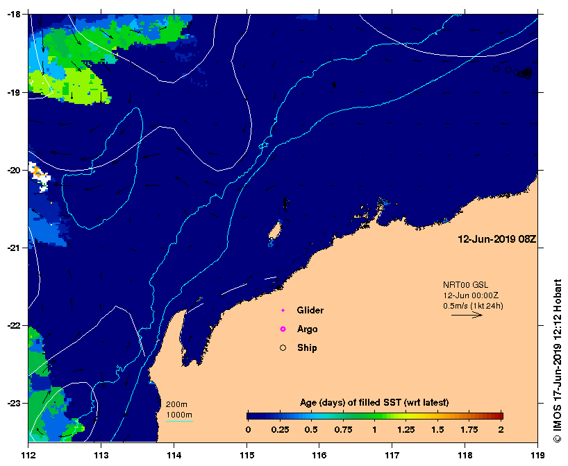Click latitude axis label -18

coord(15,15)
